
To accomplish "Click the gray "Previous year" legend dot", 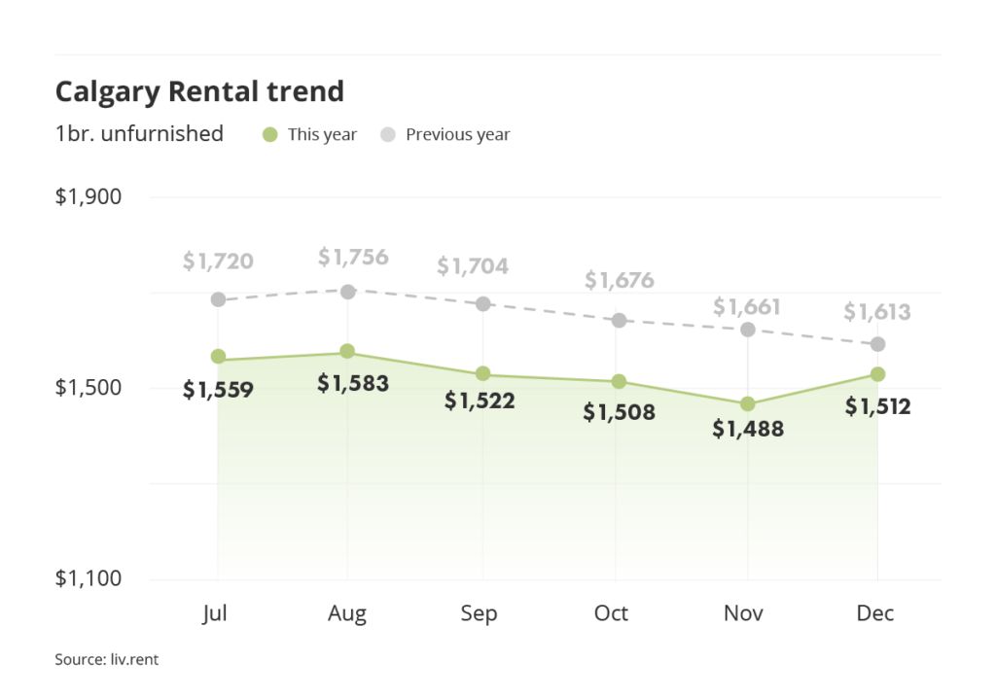I will 388,135.
